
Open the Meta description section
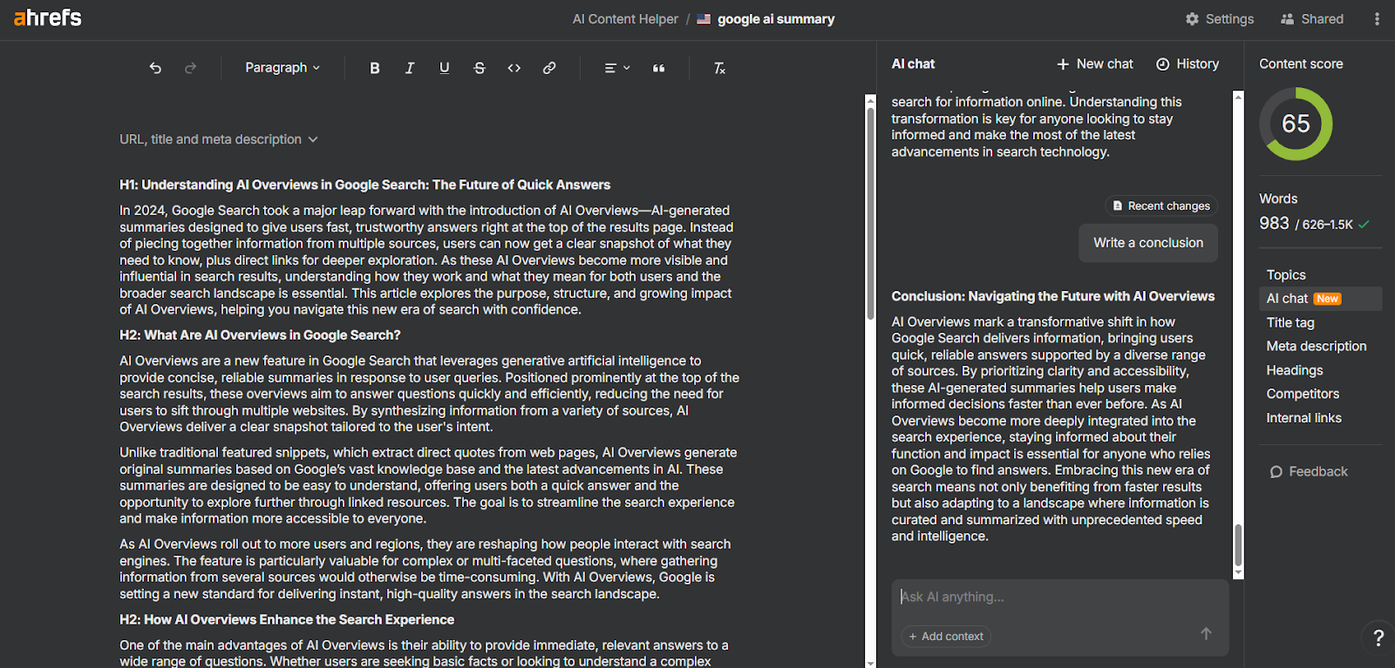(x=1317, y=347)
